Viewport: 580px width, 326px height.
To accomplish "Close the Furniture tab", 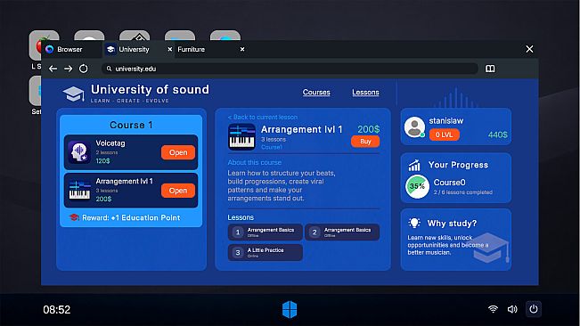I will point(242,49).
